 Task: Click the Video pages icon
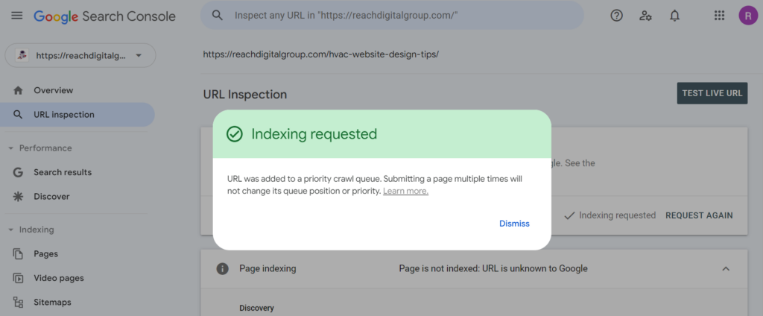point(18,279)
